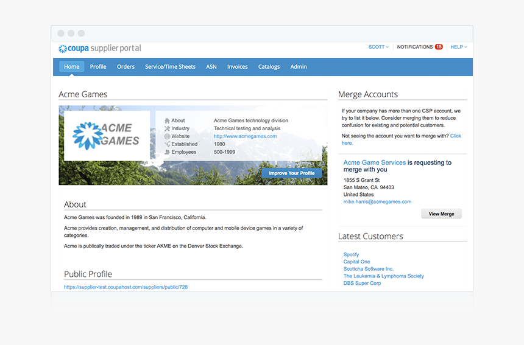
Task: Open the Capital One customer link
Action: click(356, 262)
